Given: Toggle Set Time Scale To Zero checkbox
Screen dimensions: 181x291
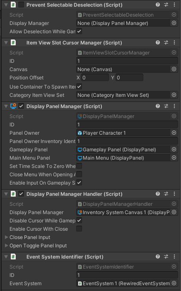Looking at the screenshot, I should (x=79, y=166).
